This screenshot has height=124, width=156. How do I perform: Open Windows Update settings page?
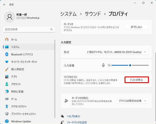[29, 121]
